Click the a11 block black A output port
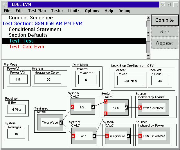Screen dimensions: 180x150 94,136
